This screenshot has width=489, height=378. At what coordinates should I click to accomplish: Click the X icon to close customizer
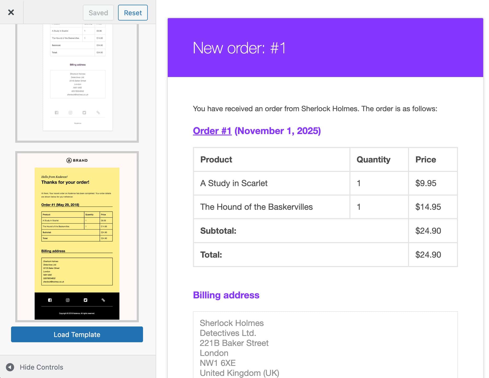coord(11,12)
